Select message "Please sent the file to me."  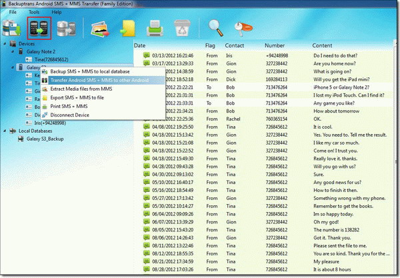[340, 245]
